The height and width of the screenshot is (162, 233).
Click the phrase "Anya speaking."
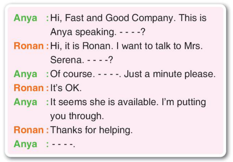[x=83, y=32]
